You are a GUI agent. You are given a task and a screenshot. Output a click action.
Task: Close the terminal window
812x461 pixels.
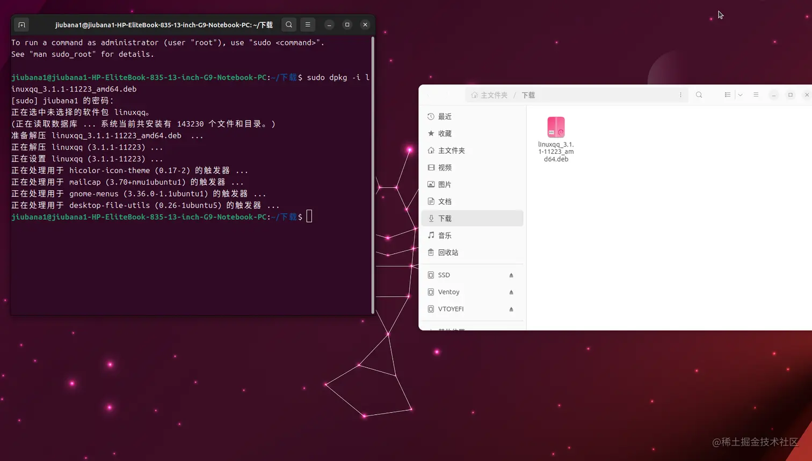pos(365,25)
